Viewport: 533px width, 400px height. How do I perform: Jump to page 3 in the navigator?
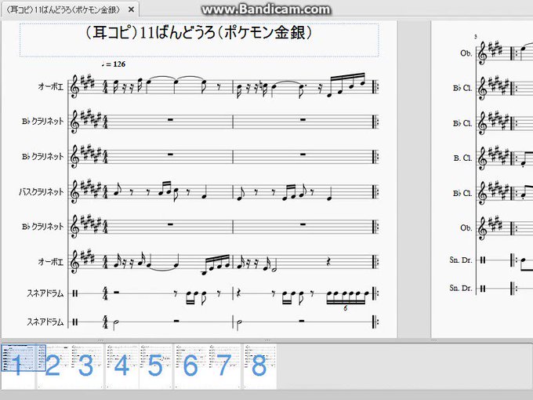[x=86, y=366]
